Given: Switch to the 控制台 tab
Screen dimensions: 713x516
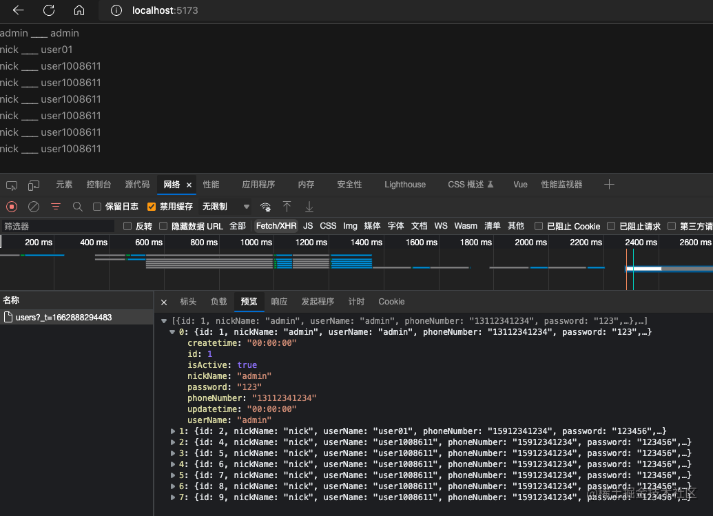Looking at the screenshot, I should point(99,185).
